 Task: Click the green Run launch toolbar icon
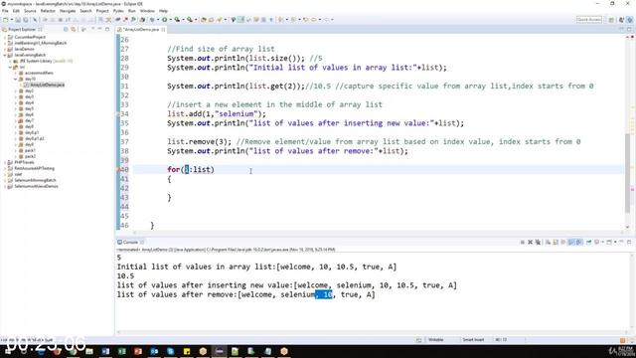coord(164,20)
